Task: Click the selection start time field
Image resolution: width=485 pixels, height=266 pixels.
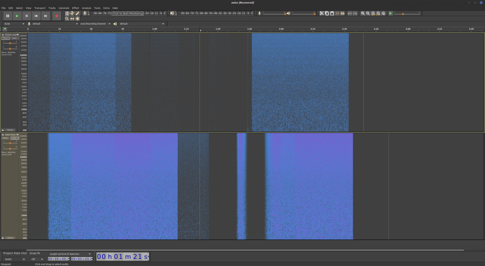Action: point(59,259)
